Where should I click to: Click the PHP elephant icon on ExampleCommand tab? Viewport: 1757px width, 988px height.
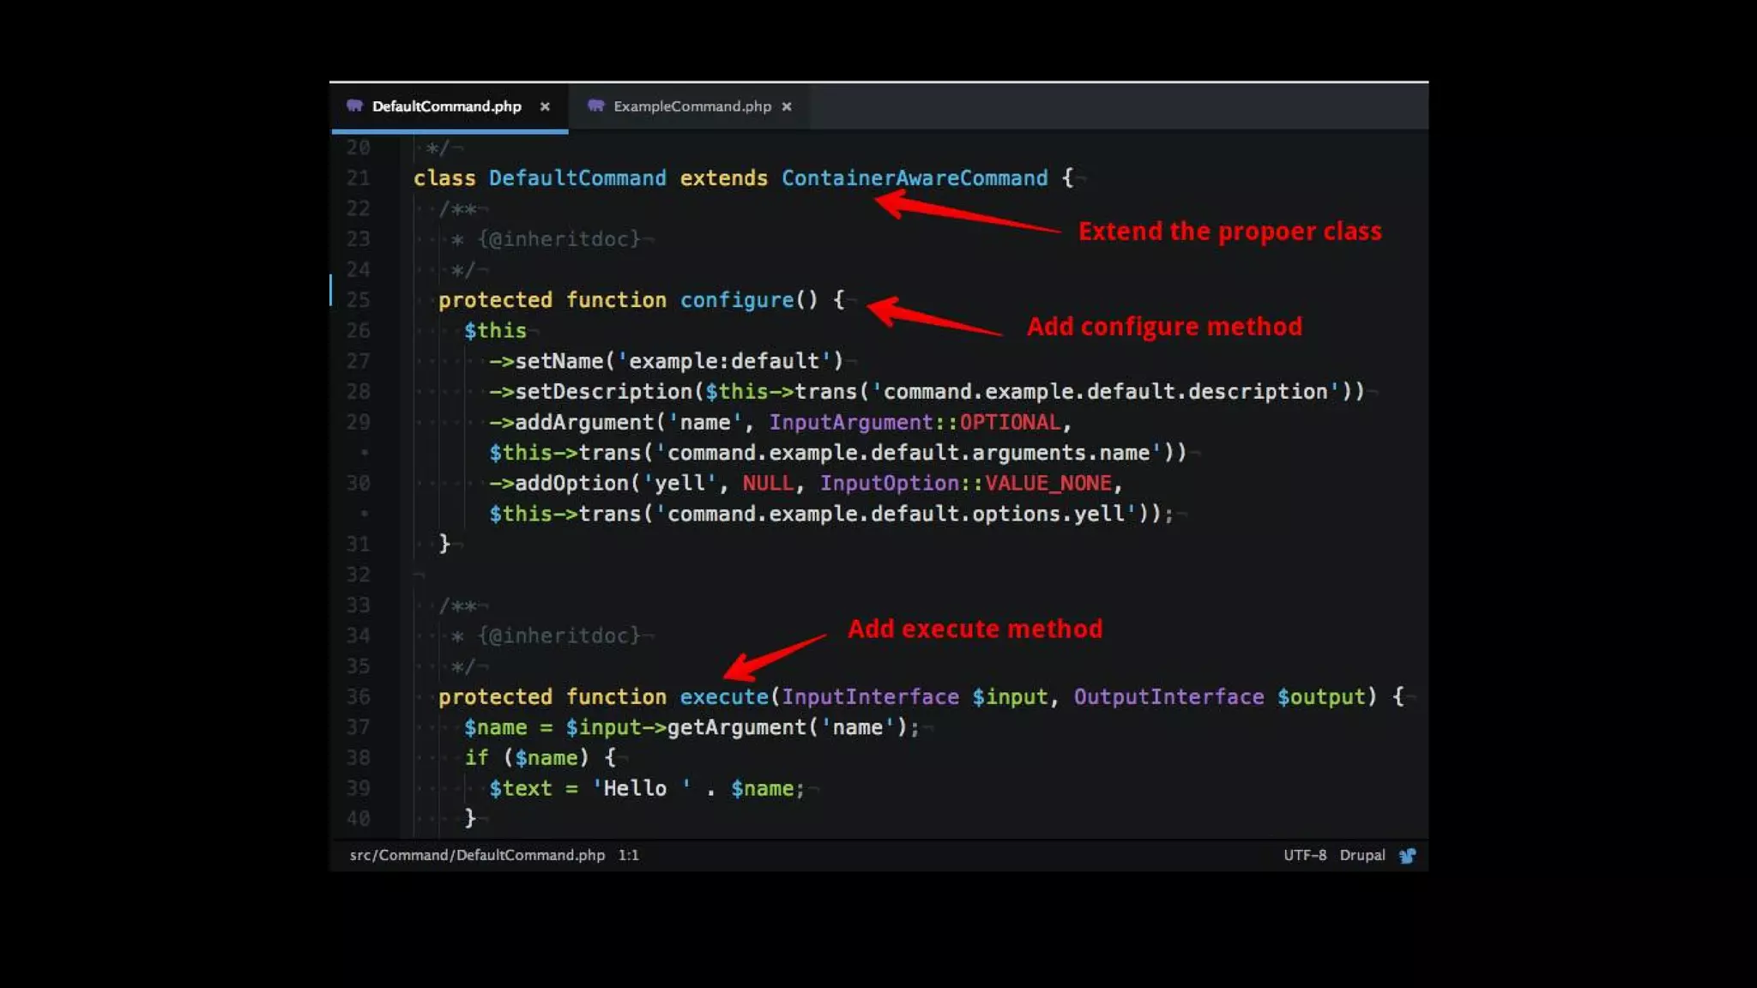pos(596,105)
